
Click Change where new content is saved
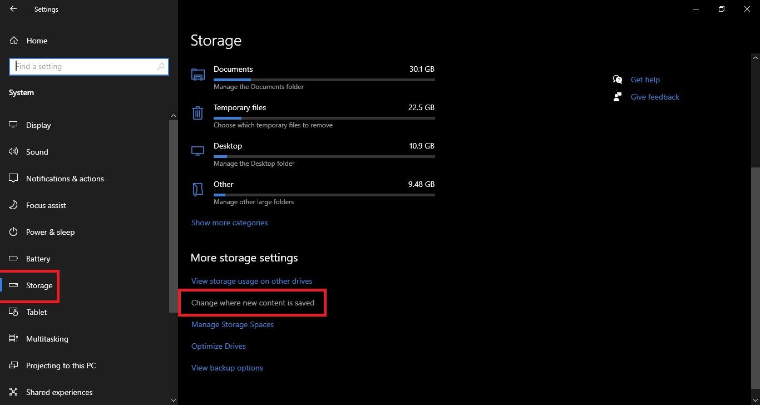tap(253, 303)
